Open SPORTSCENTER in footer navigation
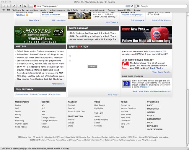 (x=155, y=129)
